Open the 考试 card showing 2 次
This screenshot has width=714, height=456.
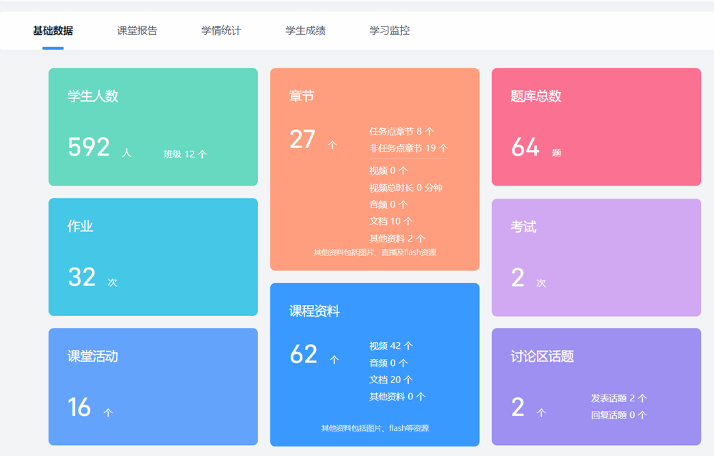point(596,257)
